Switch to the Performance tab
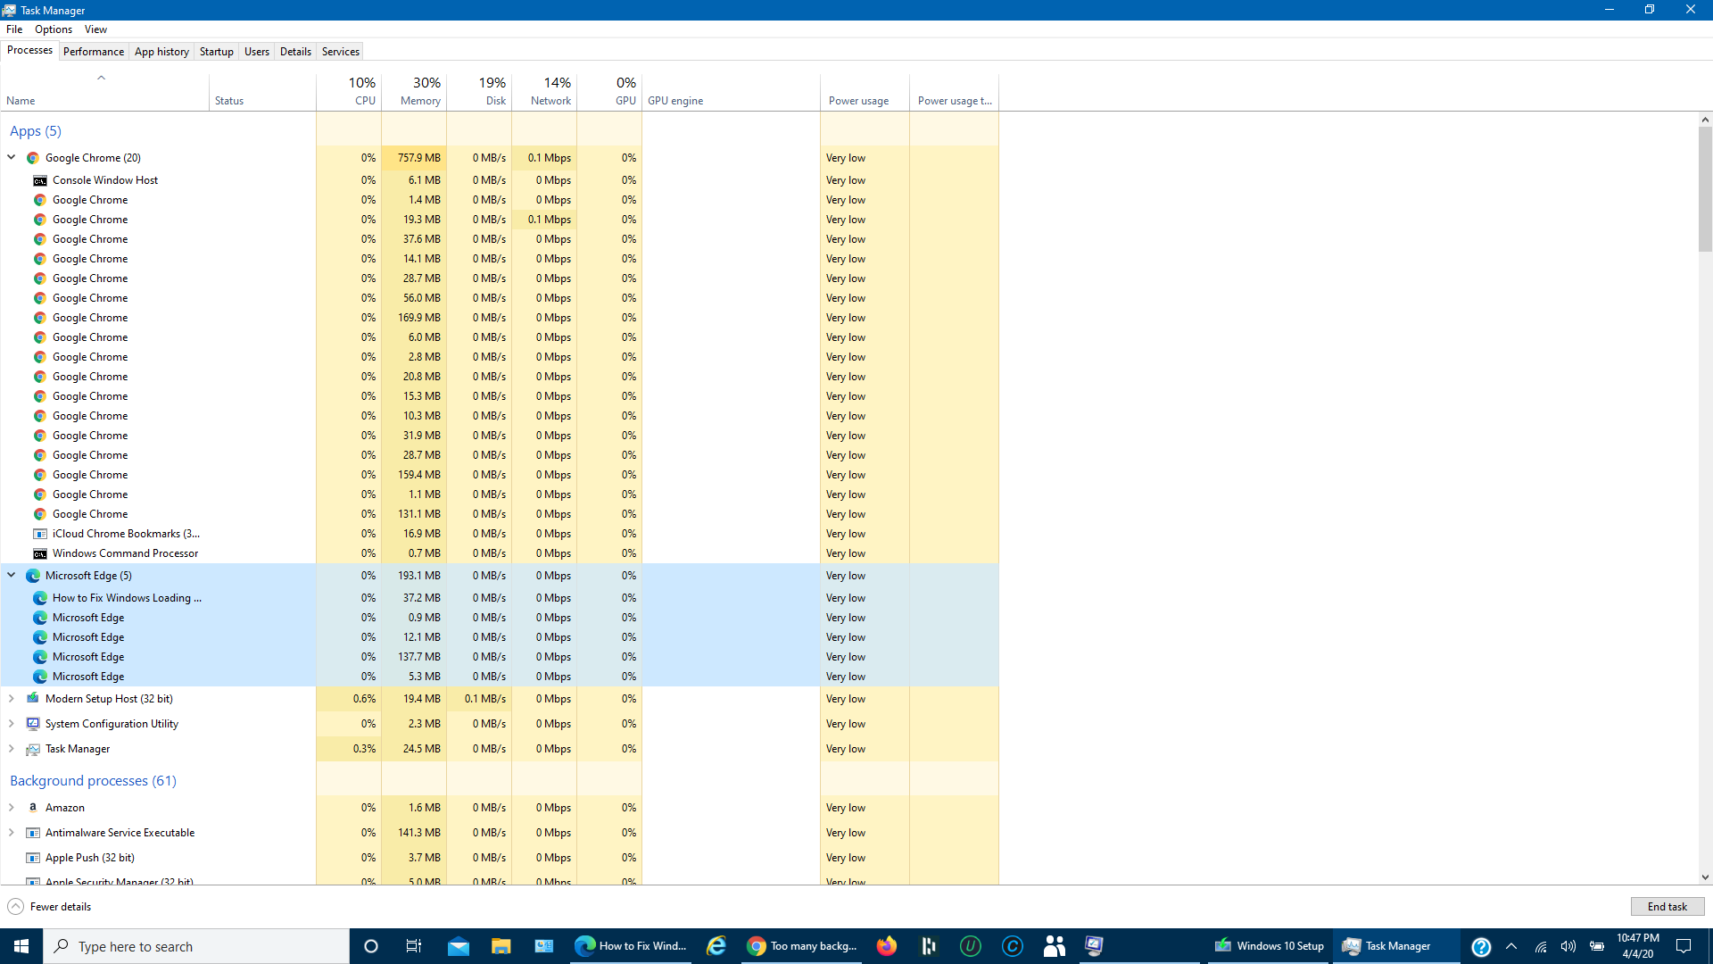Screen dimensions: 1713x964 point(94,52)
